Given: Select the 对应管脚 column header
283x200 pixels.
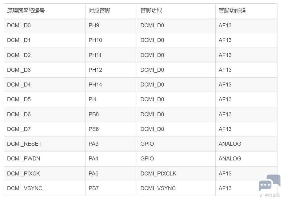Looking at the screenshot, I should tap(111, 11).
